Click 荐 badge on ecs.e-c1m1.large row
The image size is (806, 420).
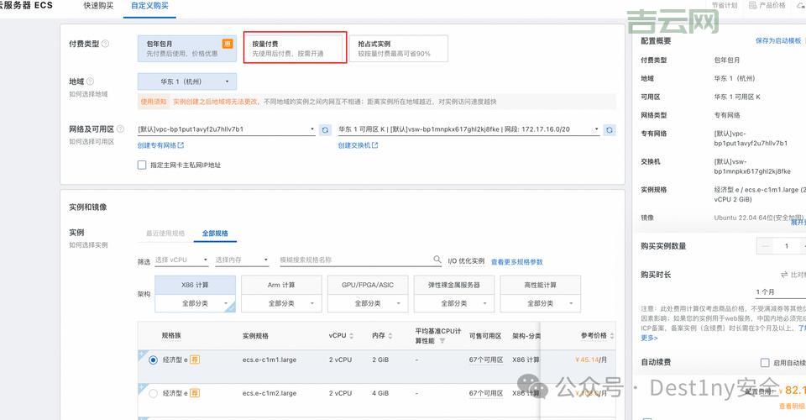click(x=194, y=360)
